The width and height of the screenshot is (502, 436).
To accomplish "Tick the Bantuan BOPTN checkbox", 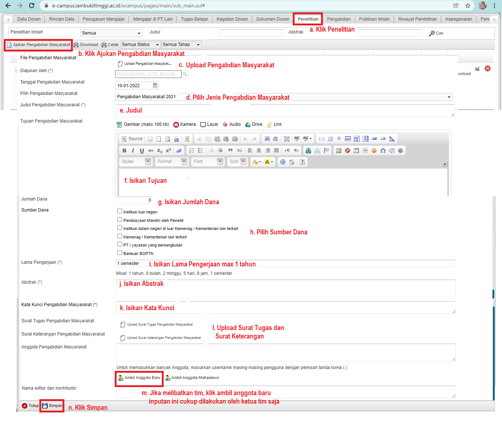I will coord(120,253).
